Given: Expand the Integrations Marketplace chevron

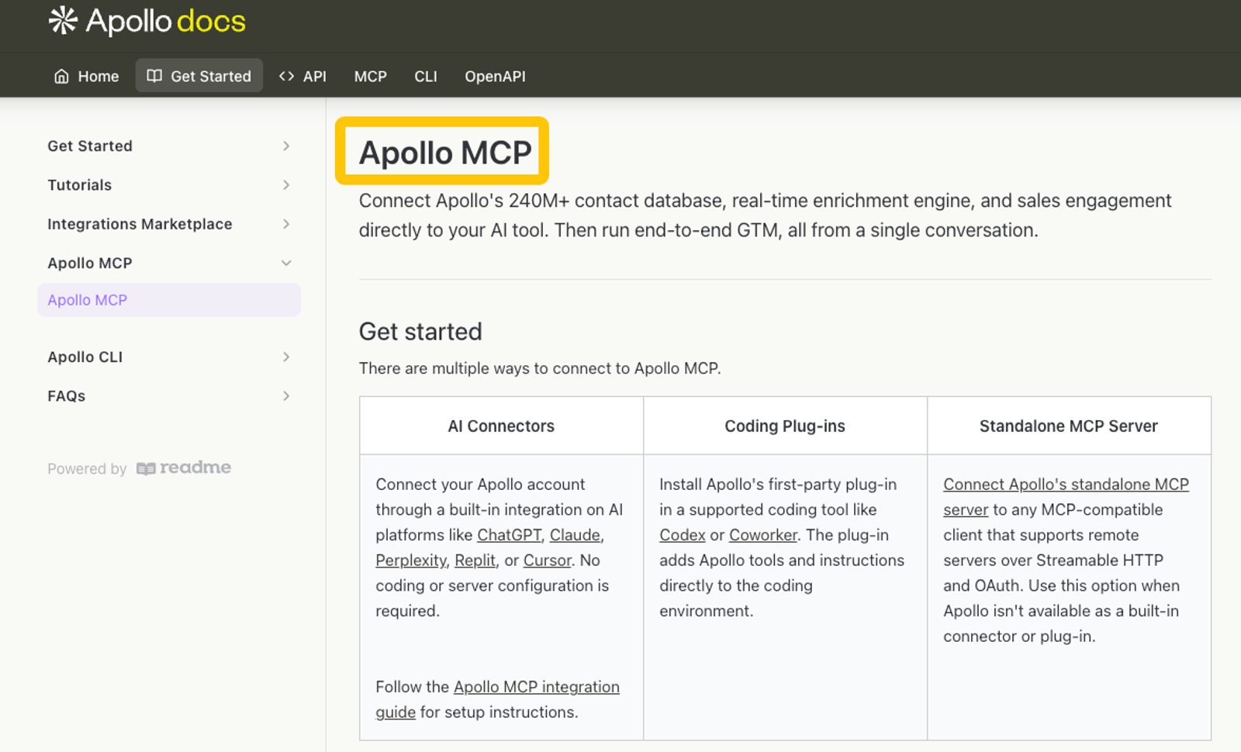Looking at the screenshot, I should point(286,224).
